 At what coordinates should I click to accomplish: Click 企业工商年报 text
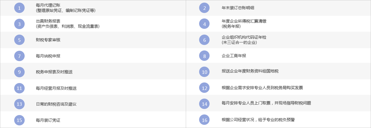[x=234, y=56]
